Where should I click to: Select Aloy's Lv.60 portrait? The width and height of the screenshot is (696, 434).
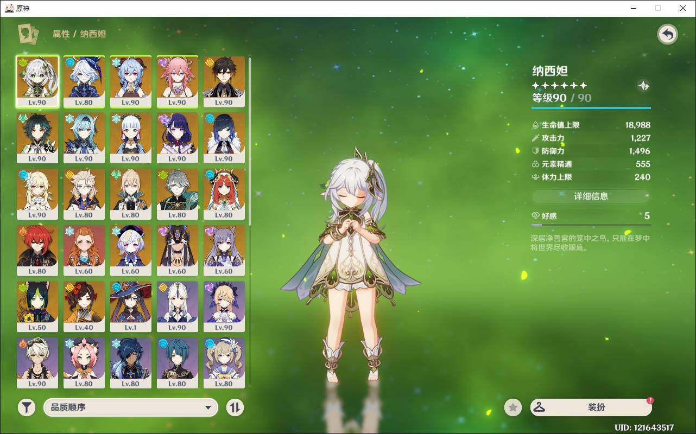tap(84, 251)
